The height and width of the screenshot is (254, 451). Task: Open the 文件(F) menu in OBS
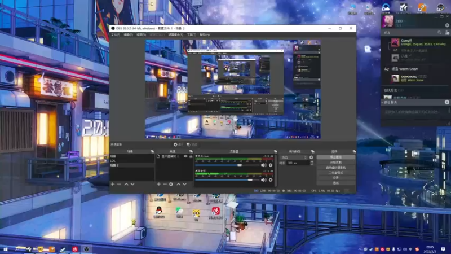click(x=116, y=35)
